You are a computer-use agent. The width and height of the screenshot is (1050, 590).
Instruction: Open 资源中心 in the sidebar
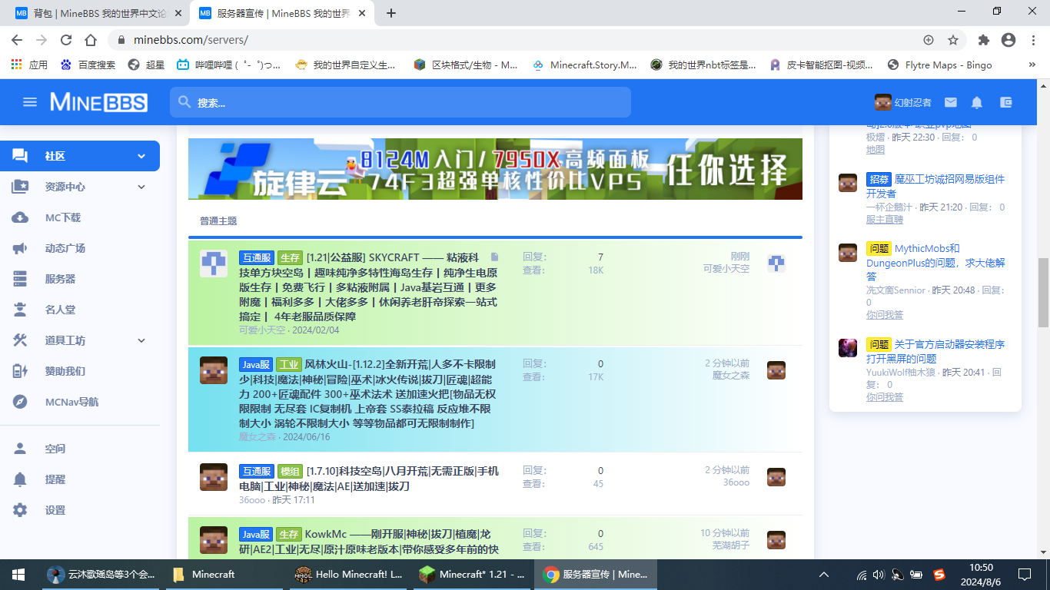coord(65,187)
